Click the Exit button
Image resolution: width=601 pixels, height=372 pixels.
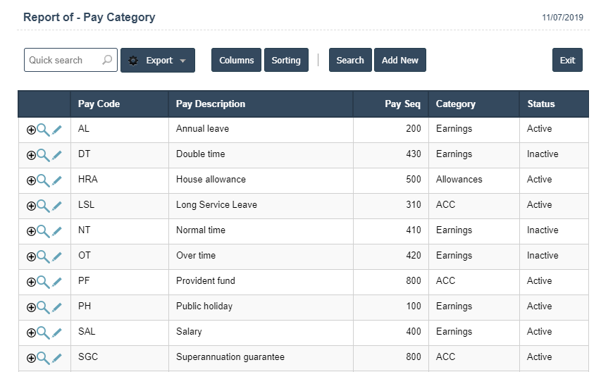(x=567, y=61)
